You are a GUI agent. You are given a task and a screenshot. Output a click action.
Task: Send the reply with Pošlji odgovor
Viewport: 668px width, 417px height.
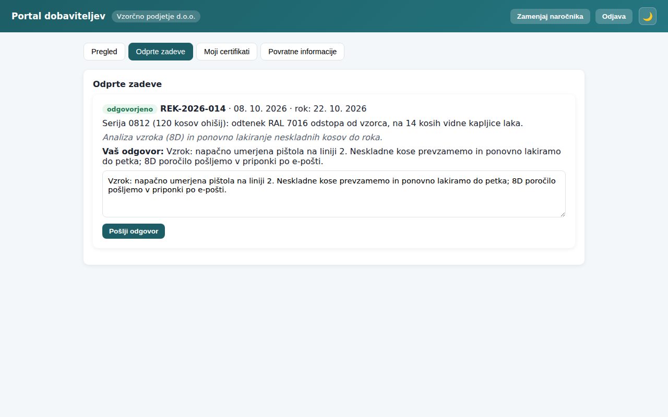[134, 231]
